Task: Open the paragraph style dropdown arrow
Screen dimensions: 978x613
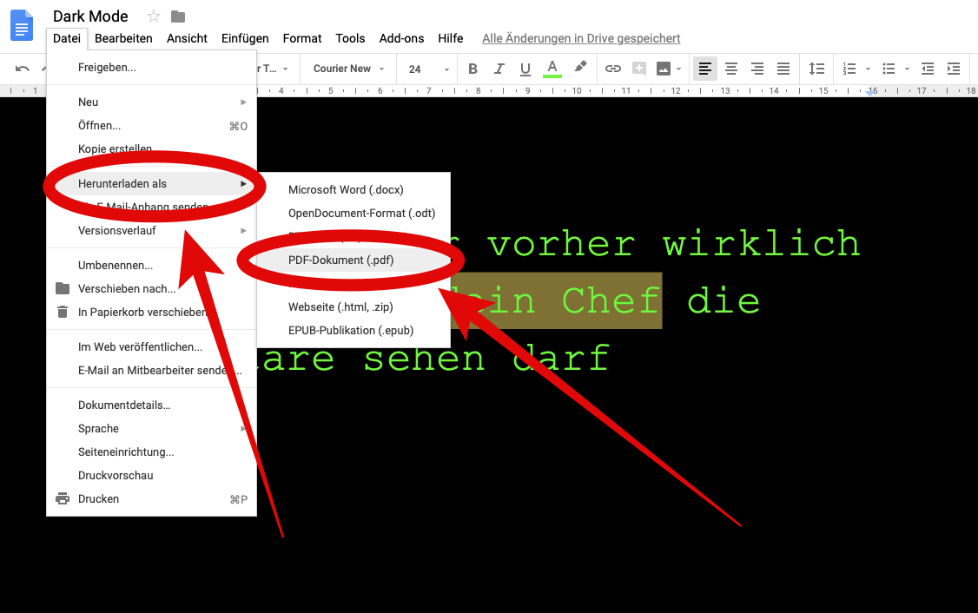Action: [x=285, y=69]
